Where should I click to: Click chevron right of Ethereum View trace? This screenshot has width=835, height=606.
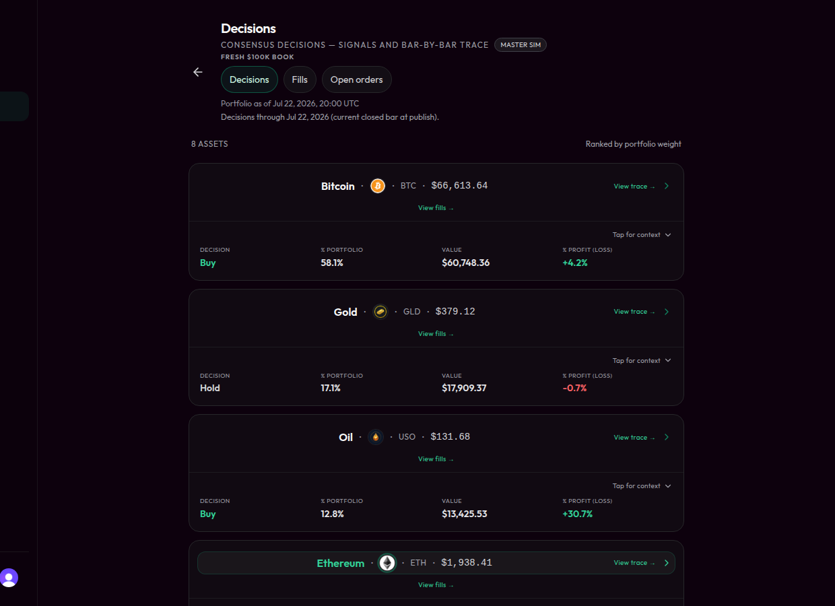click(x=667, y=563)
